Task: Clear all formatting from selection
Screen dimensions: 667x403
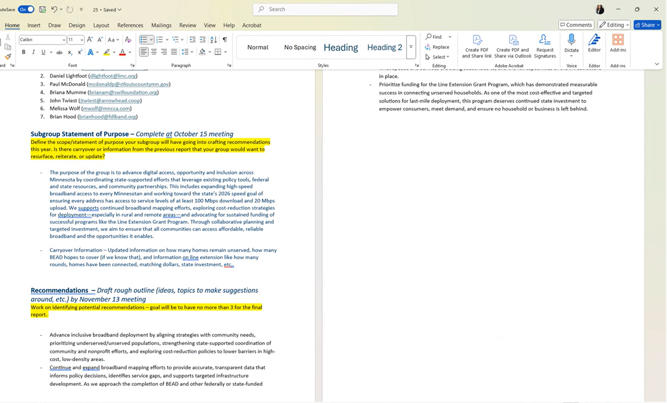Action: point(128,40)
